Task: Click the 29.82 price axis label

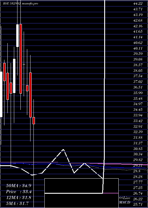Action: point(138,160)
